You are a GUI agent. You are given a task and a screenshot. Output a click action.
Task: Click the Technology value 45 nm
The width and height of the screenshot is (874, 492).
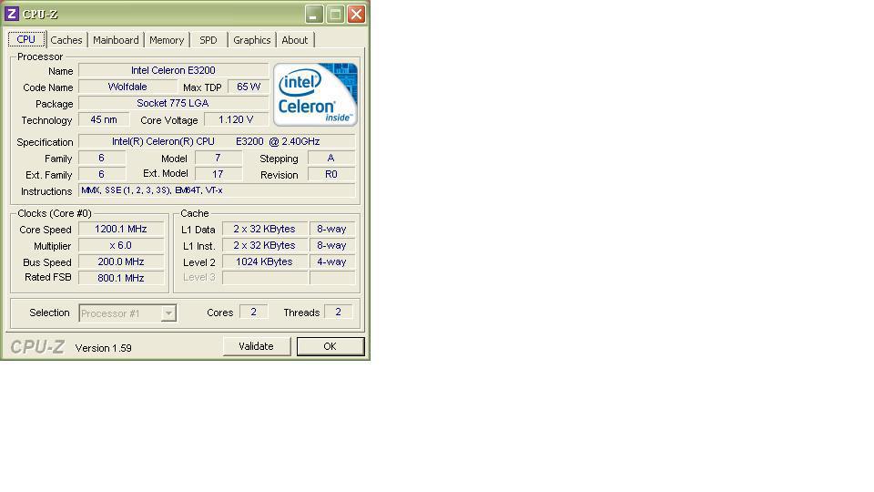pyautogui.click(x=104, y=119)
